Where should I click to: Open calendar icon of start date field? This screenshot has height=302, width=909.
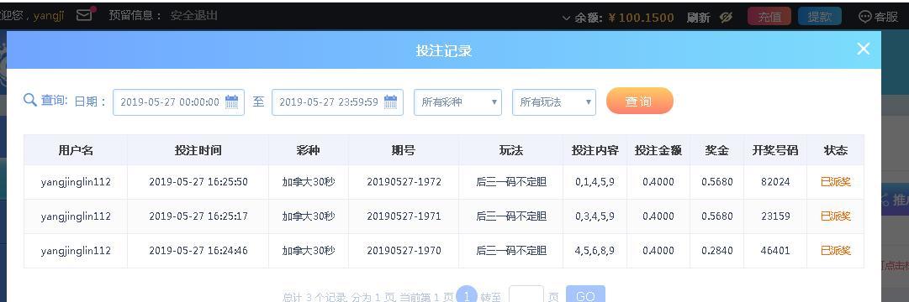(231, 102)
